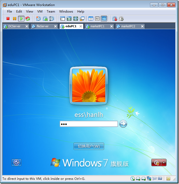Show the summary view toolbar icon
Screen dimensions: 179x184
tap(91, 19)
